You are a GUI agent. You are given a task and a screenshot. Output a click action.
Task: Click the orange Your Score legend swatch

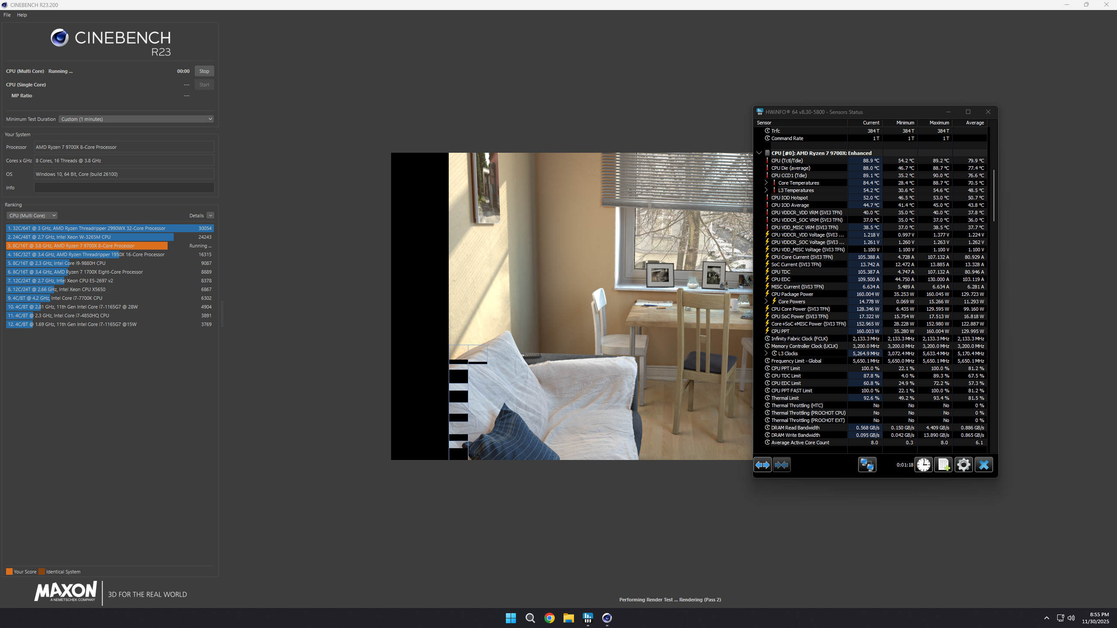[9, 572]
